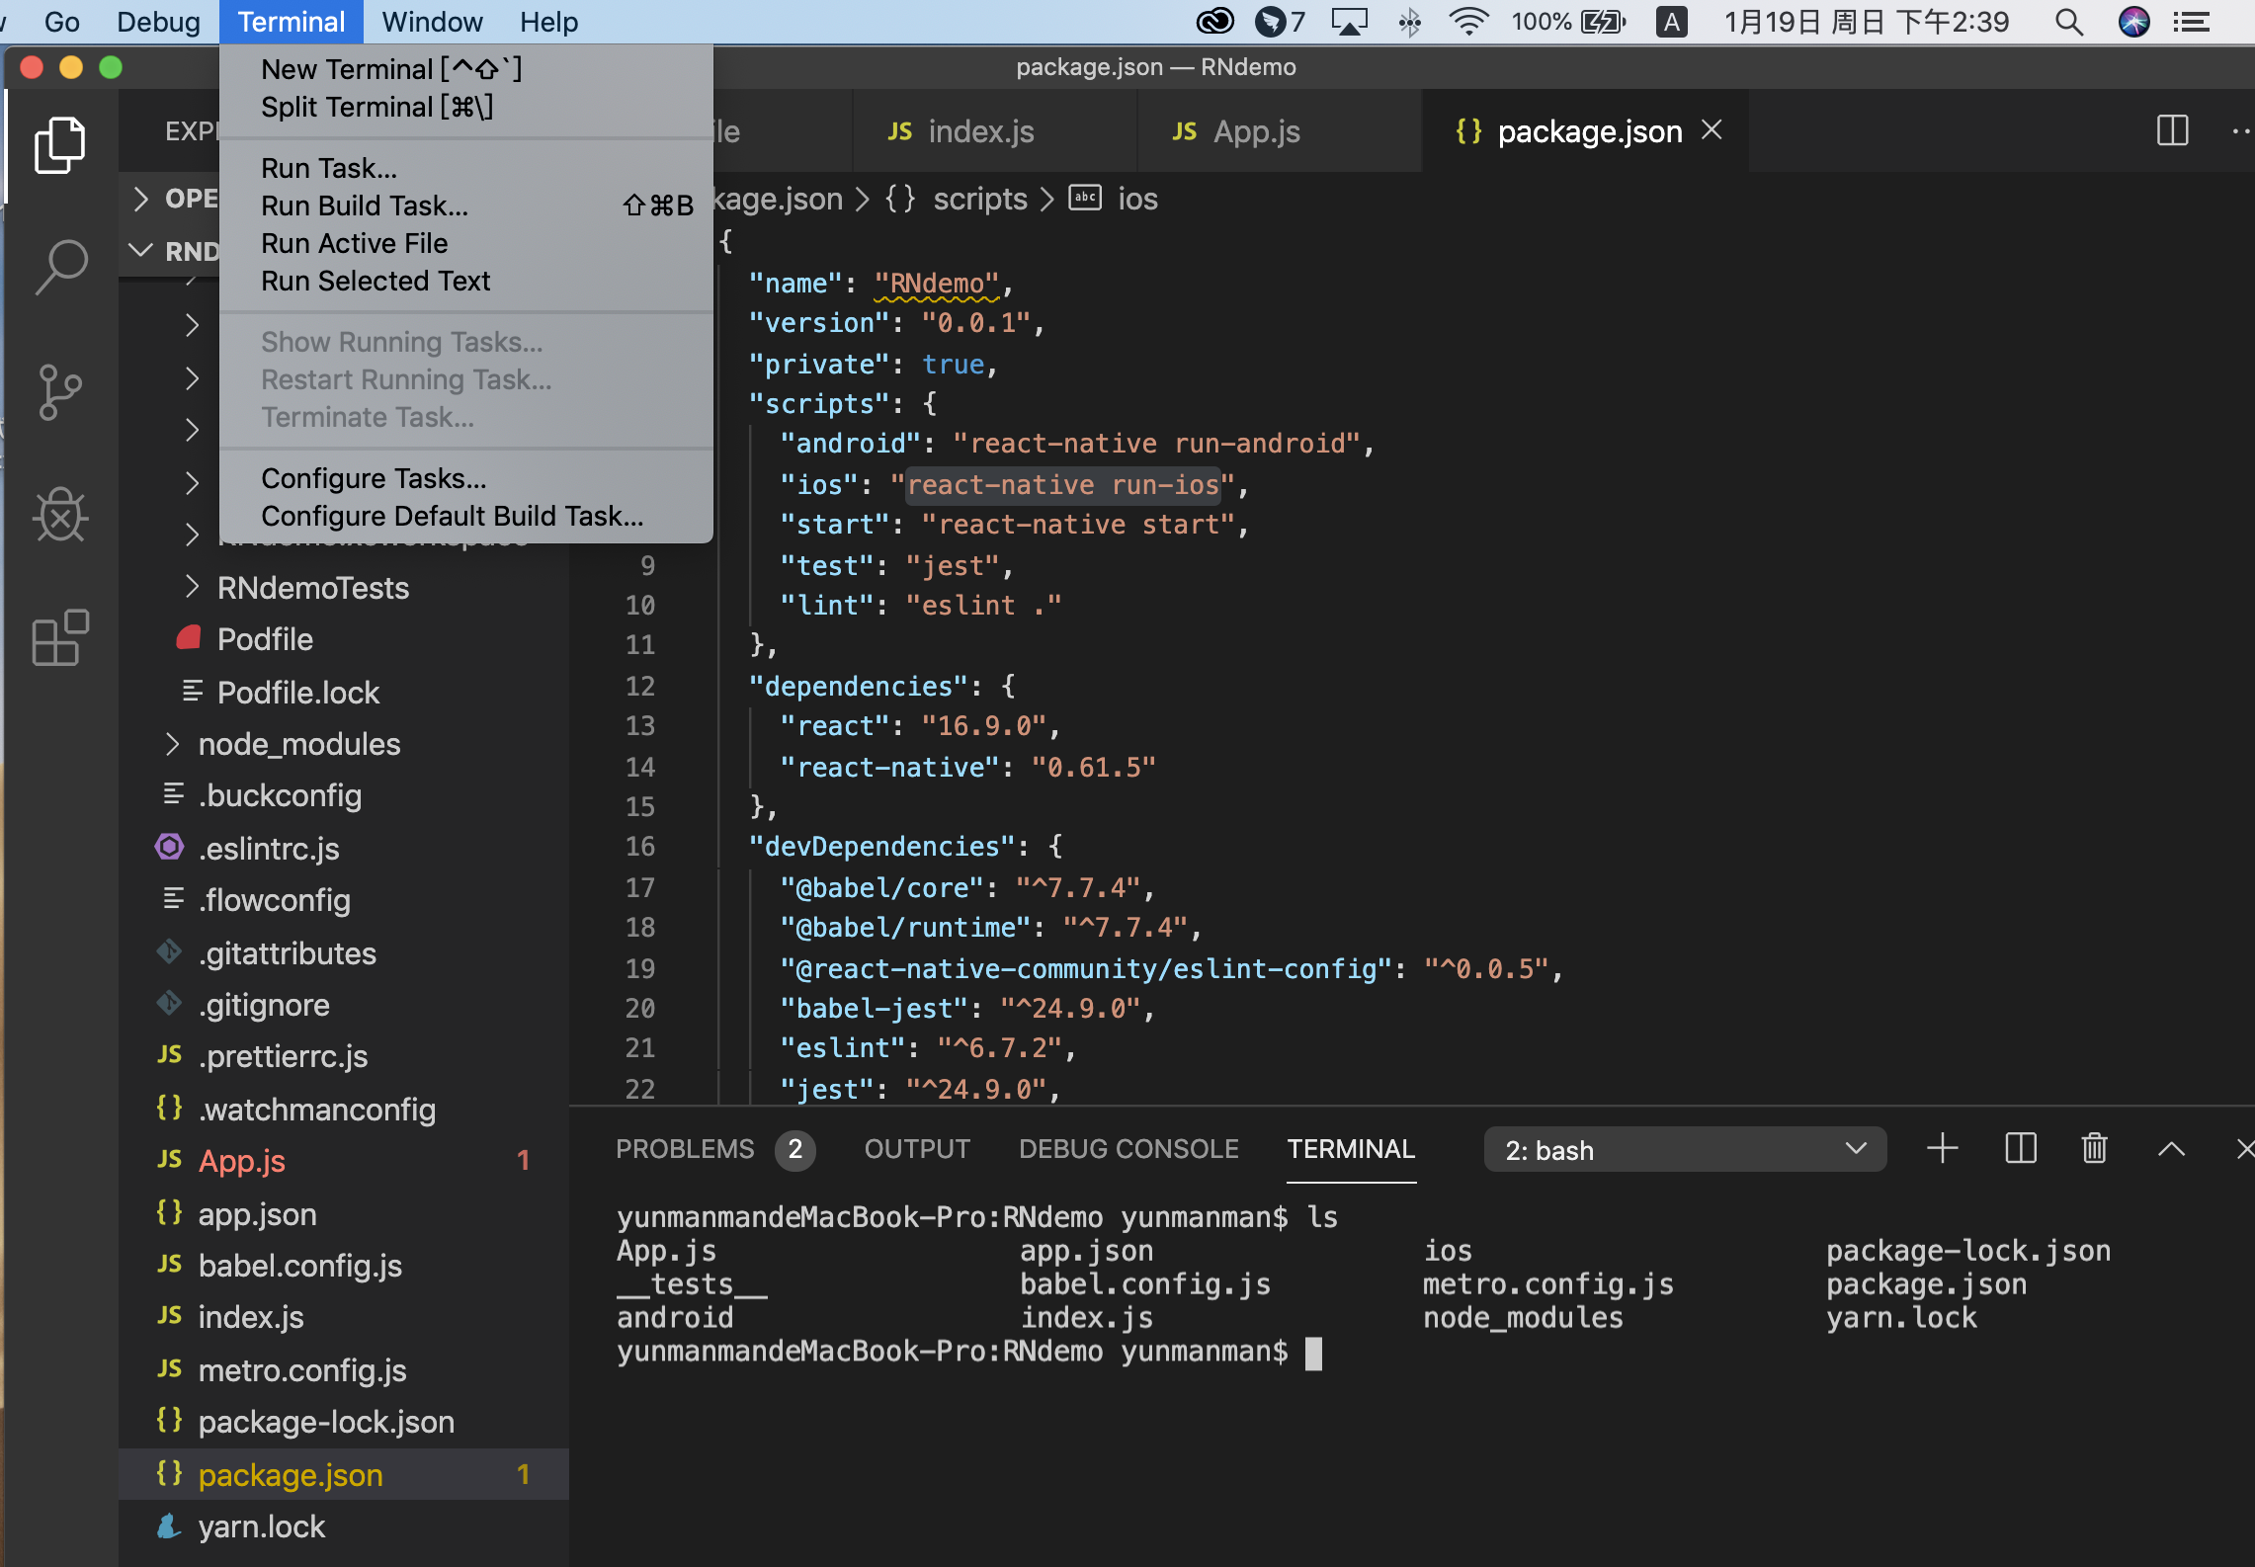Open the Extensions view
Screen dimensions: 2255x1567
pyautogui.click(x=60, y=637)
